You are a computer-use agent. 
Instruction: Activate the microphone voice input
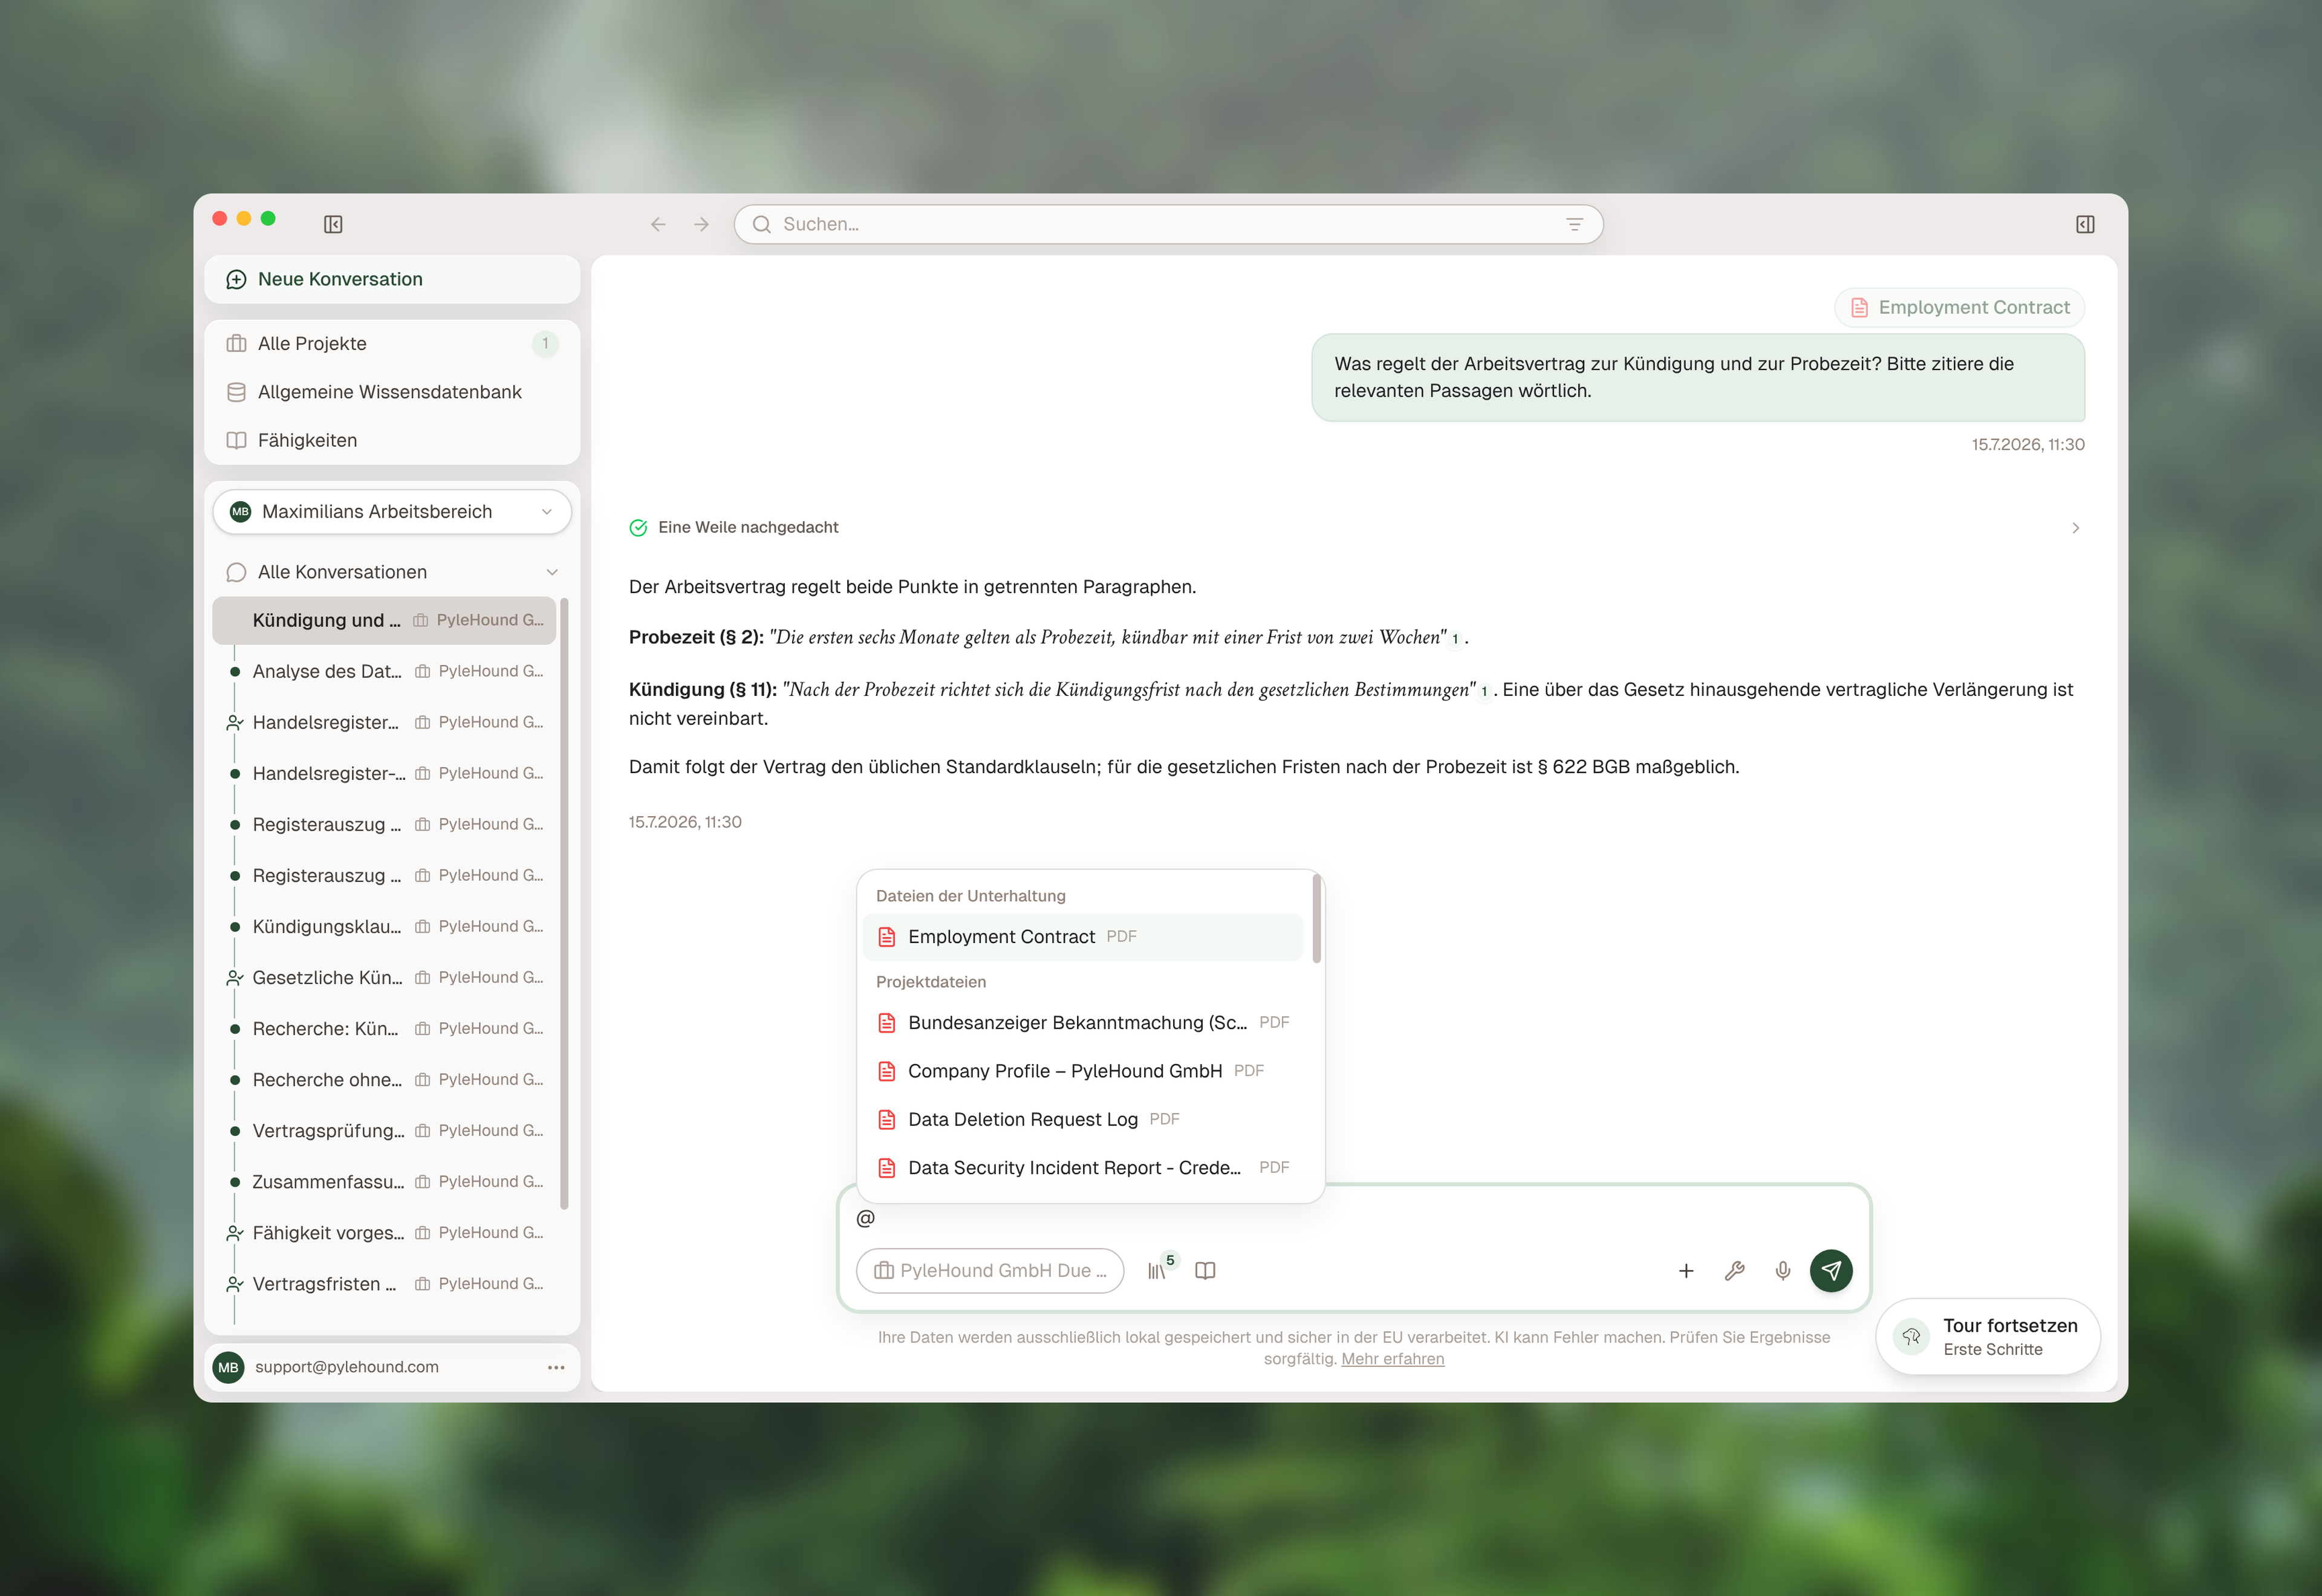pyautogui.click(x=1782, y=1270)
